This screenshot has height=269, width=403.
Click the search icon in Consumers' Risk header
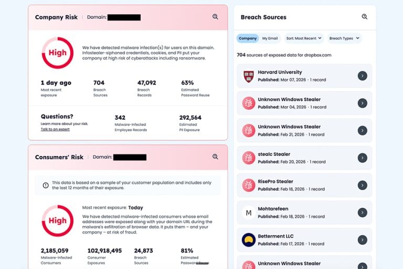point(215,157)
